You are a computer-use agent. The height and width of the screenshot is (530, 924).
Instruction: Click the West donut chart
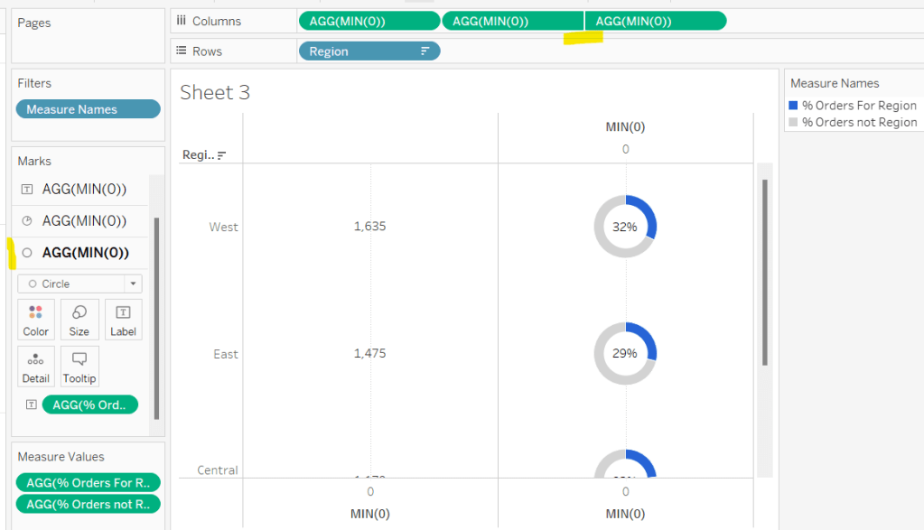(625, 228)
